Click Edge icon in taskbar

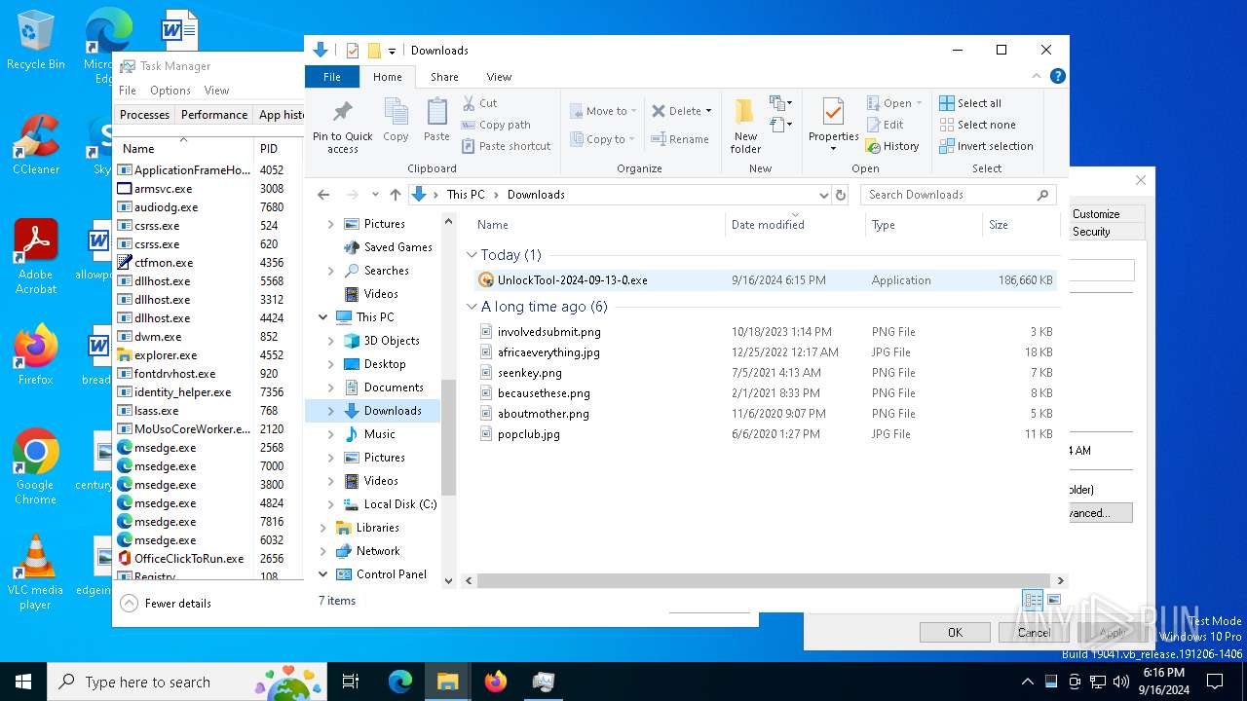pyautogui.click(x=400, y=682)
